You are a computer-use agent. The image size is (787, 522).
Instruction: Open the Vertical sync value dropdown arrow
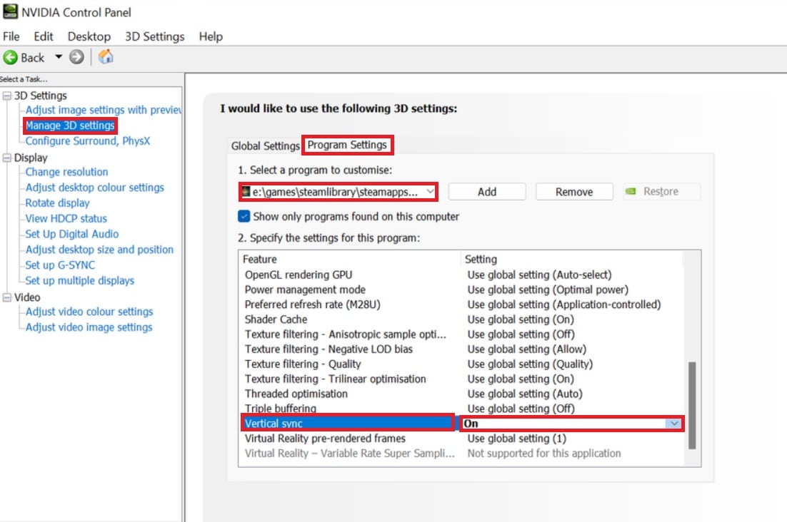673,424
